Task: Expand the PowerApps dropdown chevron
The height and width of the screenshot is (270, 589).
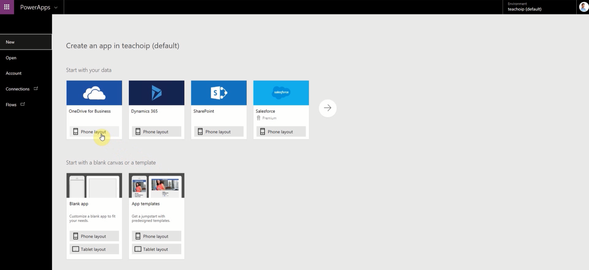Action: click(x=56, y=7)
